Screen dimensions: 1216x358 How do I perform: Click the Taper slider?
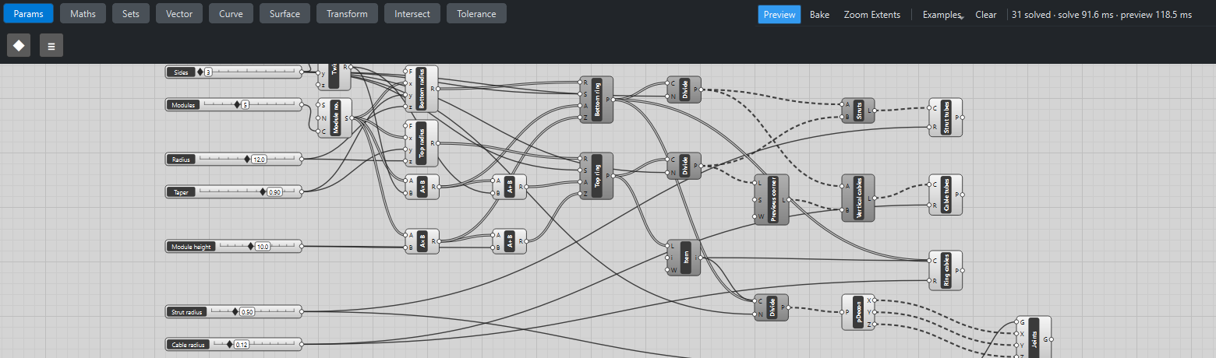pos(234,191)
